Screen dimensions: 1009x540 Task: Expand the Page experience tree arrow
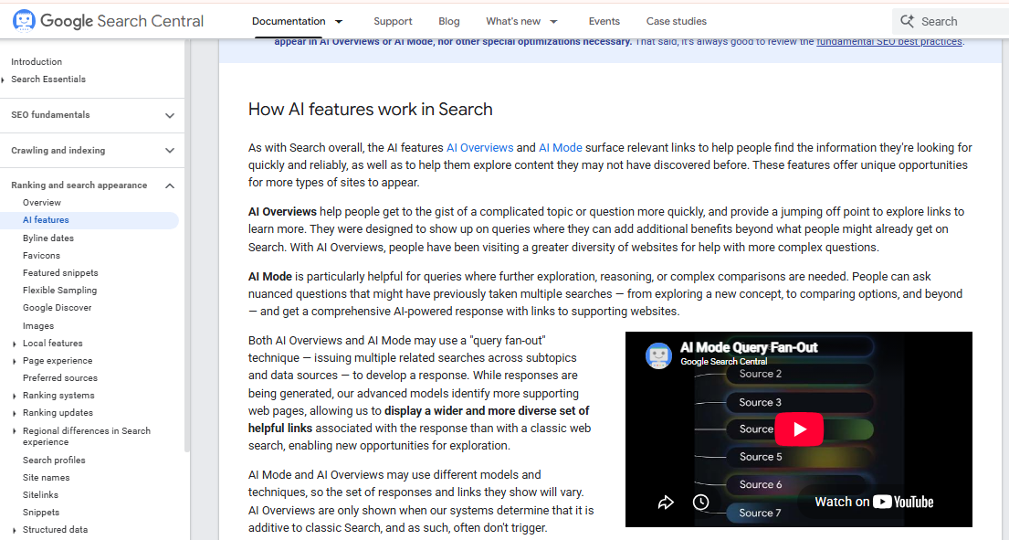15,361
